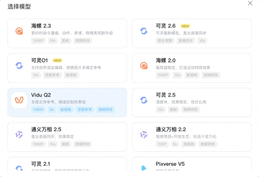Click the 10s tag under 可灵 2.6
The width and height of the screenshot is (259, 177).
pos(202,41)
